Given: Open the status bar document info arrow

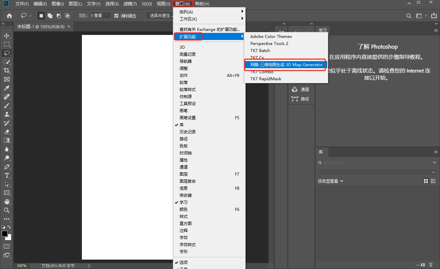Looking at the screenshot, I should (89, 266).
